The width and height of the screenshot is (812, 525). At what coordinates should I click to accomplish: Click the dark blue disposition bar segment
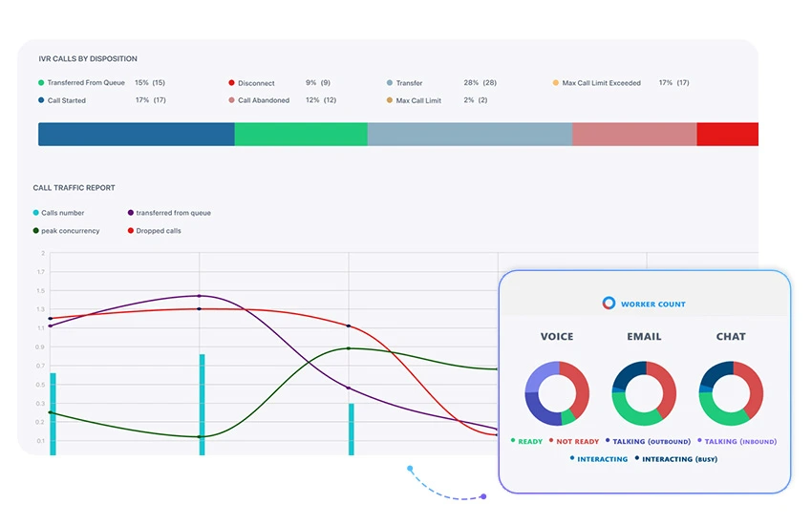[x=136, y=135]
